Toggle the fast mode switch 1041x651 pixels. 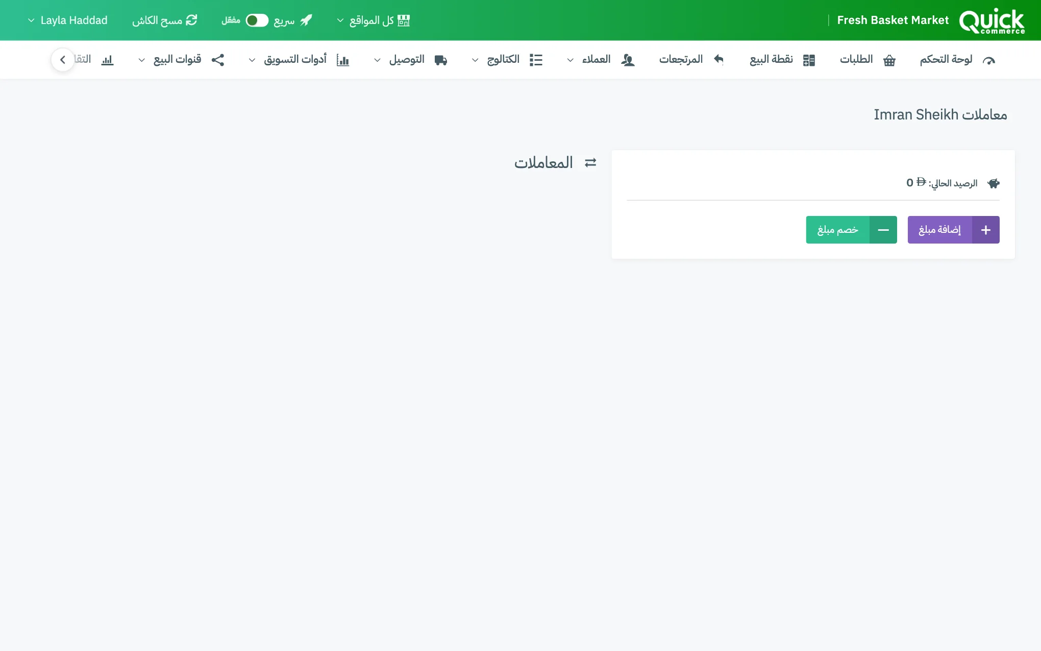point(257,20)
